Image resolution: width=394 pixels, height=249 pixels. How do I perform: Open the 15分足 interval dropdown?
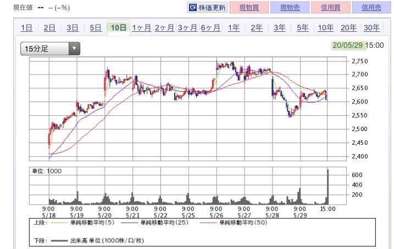pyautogui.click(x=50, y=49)
